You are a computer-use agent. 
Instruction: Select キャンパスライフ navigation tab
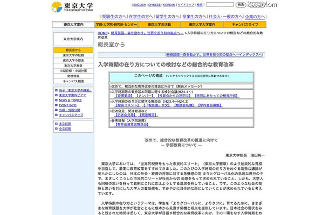click(x=245, y=25)
